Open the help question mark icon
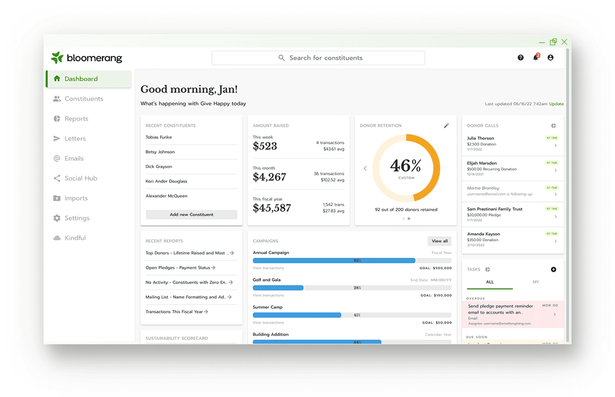 (521, 58)
